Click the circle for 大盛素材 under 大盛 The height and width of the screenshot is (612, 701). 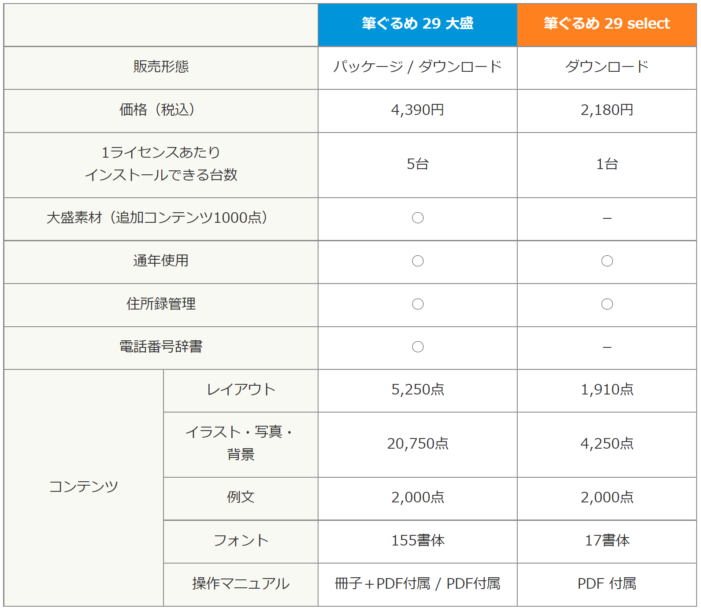(418, 218)
